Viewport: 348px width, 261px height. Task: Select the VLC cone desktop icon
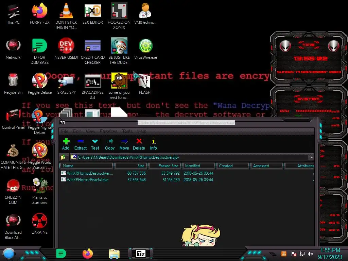(66, 16)
